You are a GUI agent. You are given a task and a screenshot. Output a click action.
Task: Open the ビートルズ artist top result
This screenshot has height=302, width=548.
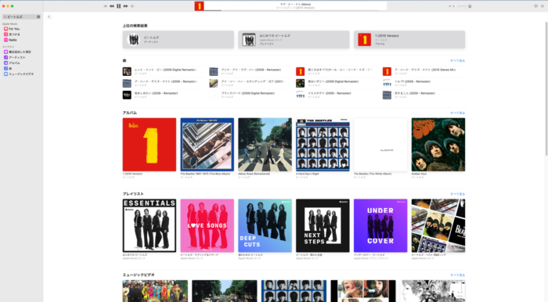pos(178,39)
